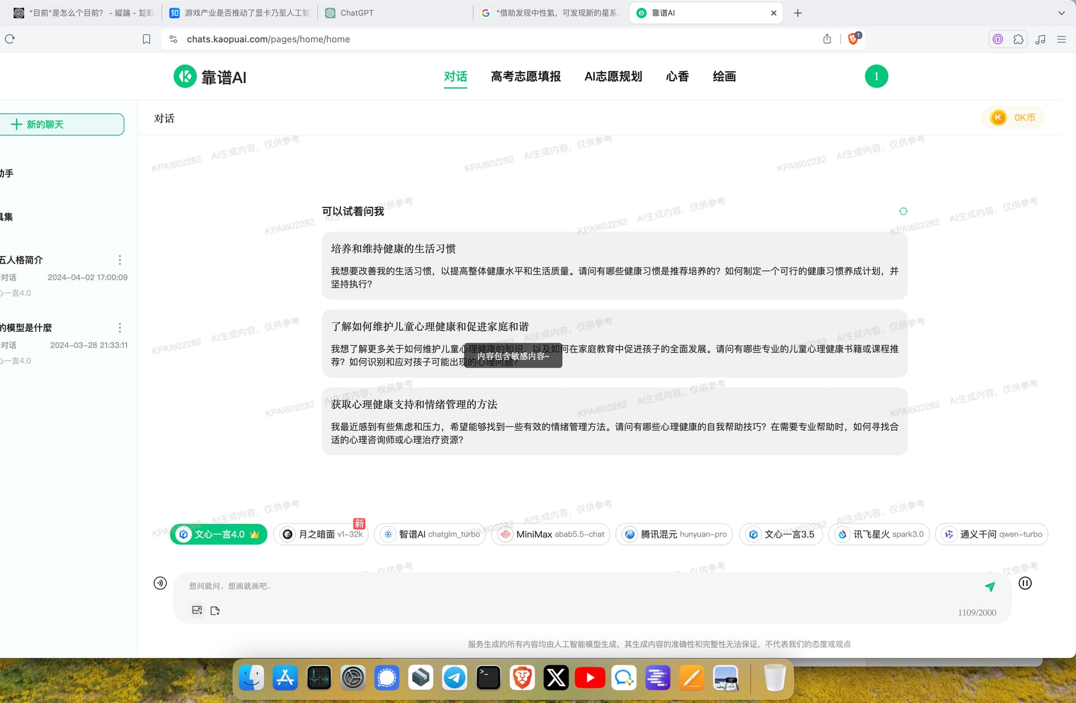Click the green user avatar in header
This screenshot has width=1076, height=703.
pyautogui.click(x=876, y=76)
